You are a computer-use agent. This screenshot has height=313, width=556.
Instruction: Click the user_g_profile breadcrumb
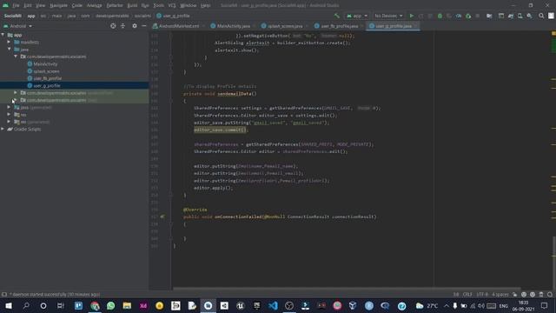[x=174, y=16]
